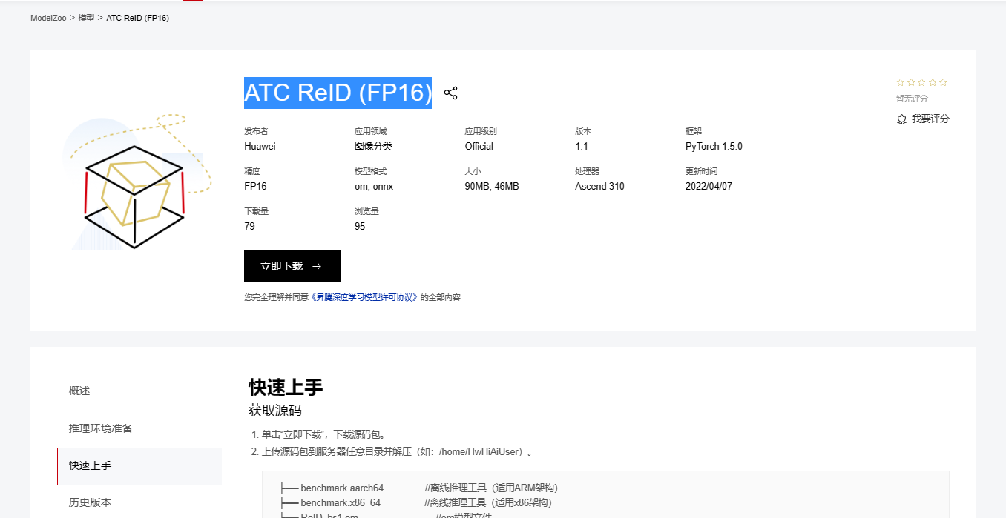Click the om; onnx model format value
The height and width of the screenshot is (518, 1006).
click(374, 186)
